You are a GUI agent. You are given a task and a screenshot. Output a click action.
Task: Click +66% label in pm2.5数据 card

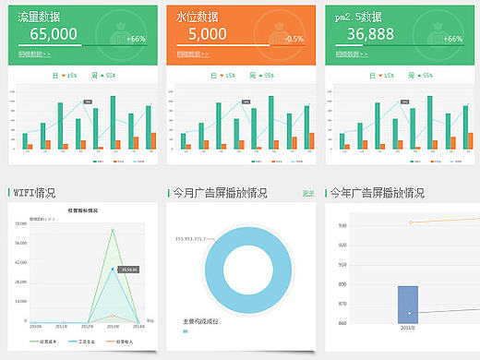pos(453,39)
